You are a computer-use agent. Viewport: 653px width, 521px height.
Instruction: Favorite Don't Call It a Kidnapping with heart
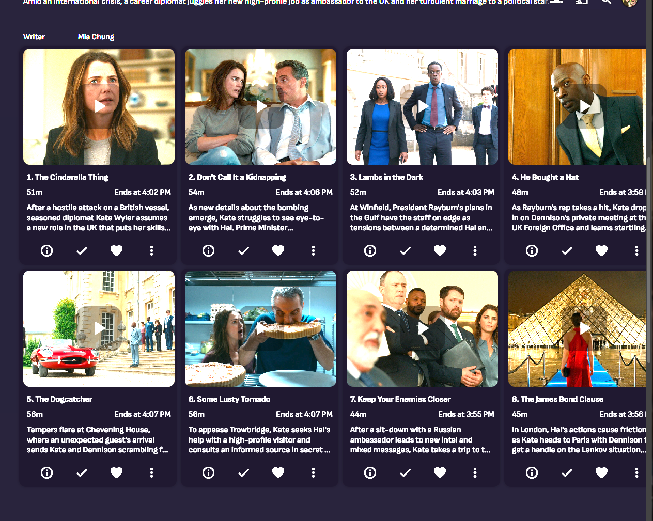[x=278, y=251]
